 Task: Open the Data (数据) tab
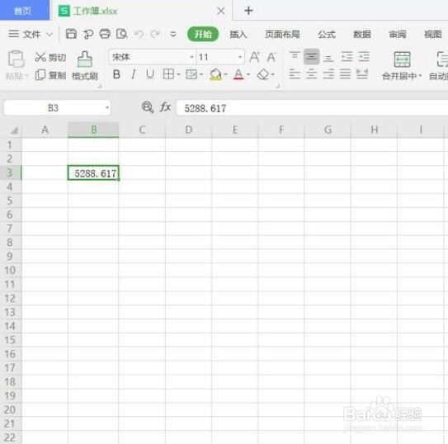click(x=361, y=35)
